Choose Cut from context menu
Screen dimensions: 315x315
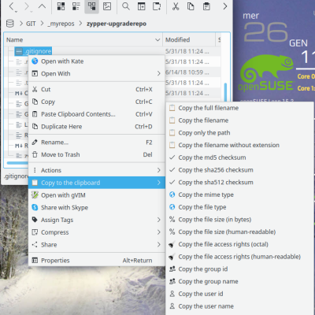96,90
